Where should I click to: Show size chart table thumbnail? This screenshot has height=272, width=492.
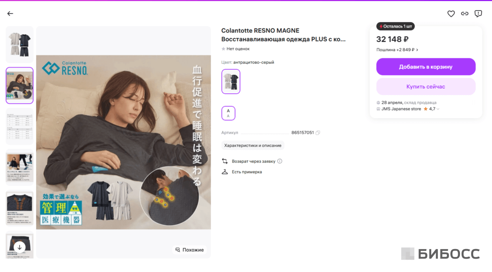pyautogui.click(x=20, y=126)
